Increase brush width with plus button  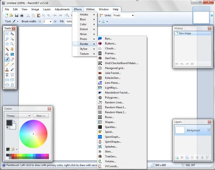pyautogui.click(x=55, y=22)
